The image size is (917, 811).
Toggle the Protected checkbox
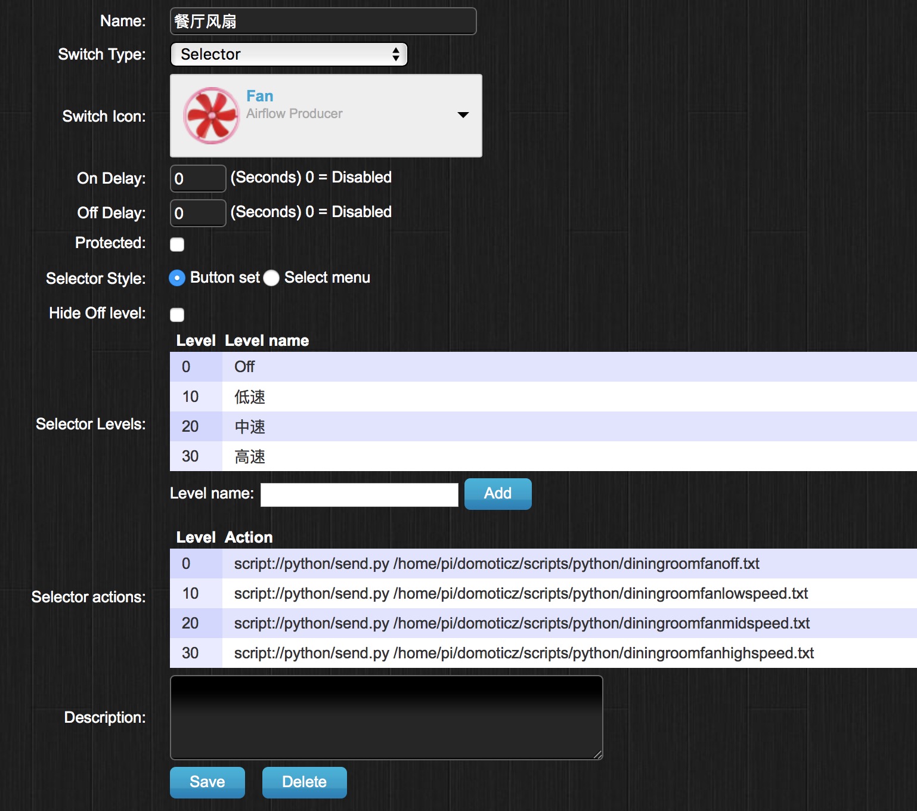click(177, 244)
